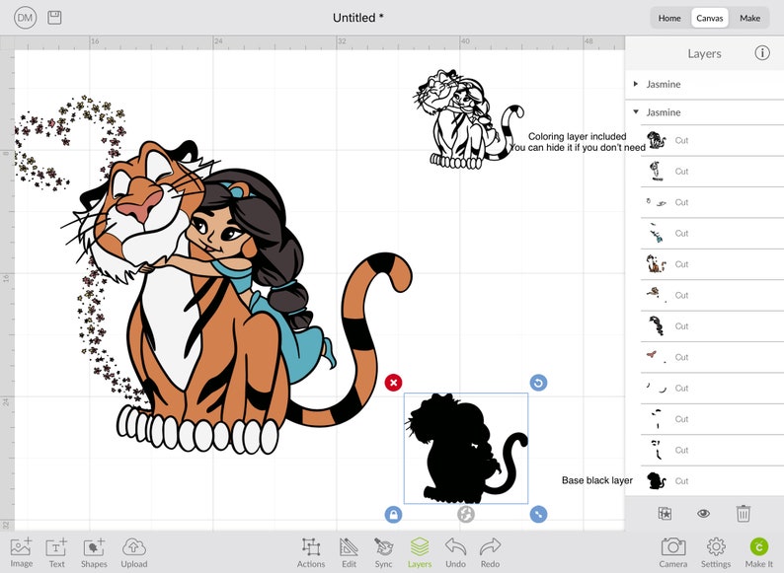
Task: Toggle layer visibility eye icon
Action: (x=703, y=514)
